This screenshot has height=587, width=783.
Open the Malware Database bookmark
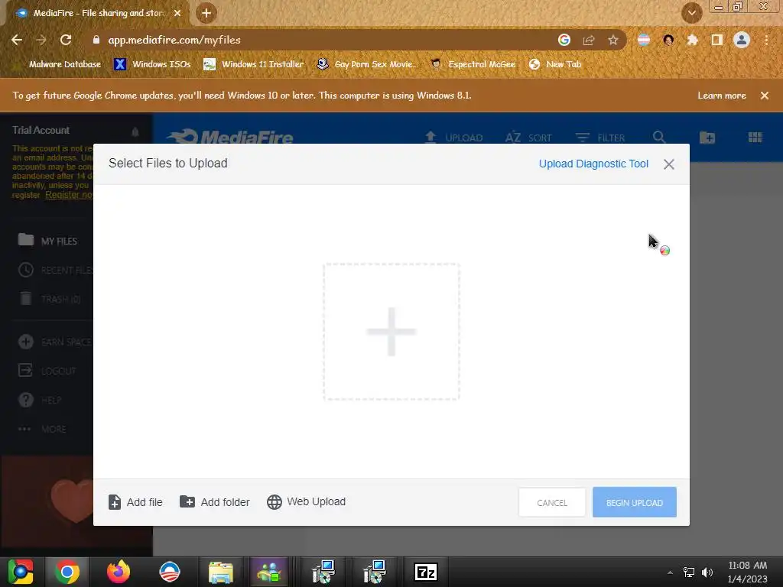tap(58, 64)
